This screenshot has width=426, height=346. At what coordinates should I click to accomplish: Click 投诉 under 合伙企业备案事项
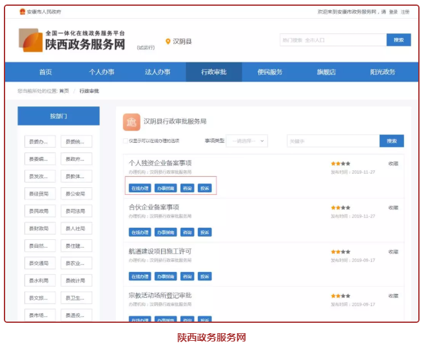204,232
